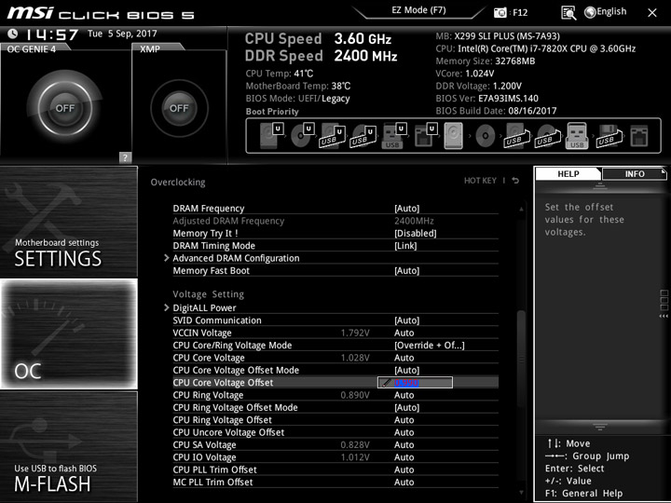
Task: Switch to the INFO tab
Action: 635,173
